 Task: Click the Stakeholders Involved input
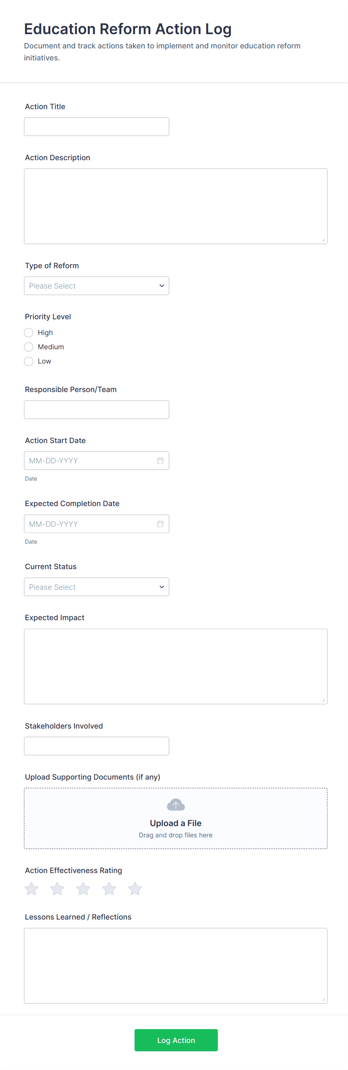97,746
